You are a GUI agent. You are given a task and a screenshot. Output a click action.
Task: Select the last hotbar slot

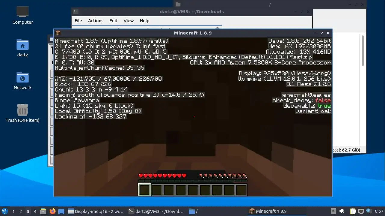(241, 190)
